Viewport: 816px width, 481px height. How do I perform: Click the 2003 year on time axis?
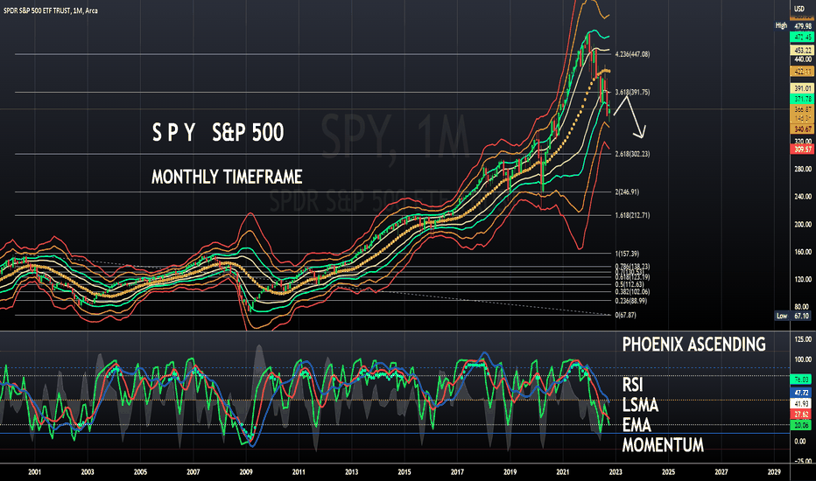coord(88,472)
